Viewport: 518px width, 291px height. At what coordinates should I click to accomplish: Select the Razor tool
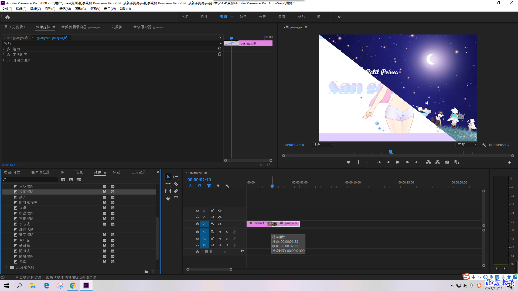[x=176, y=184]
